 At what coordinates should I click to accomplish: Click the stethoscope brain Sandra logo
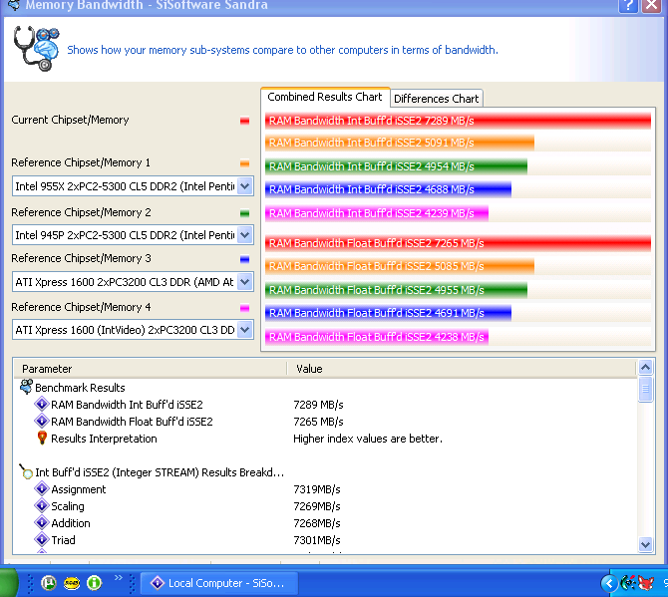coord(36,48)
